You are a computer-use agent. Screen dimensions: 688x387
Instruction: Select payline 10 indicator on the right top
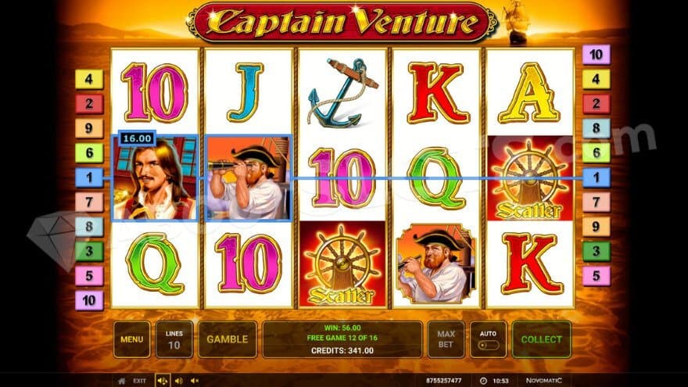pyautogui.click(x=596, y=55)
